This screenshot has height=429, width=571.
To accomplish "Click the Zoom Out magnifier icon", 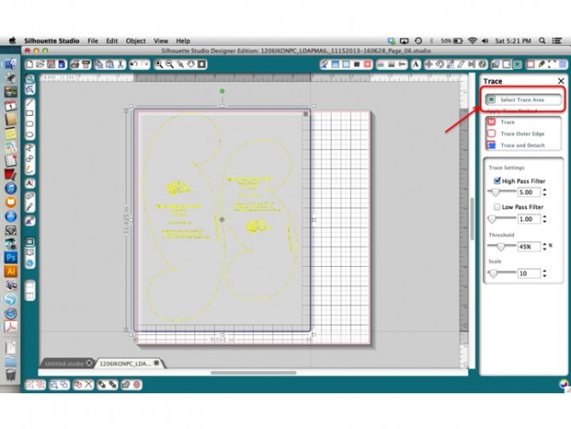I will tap(170, 65).
